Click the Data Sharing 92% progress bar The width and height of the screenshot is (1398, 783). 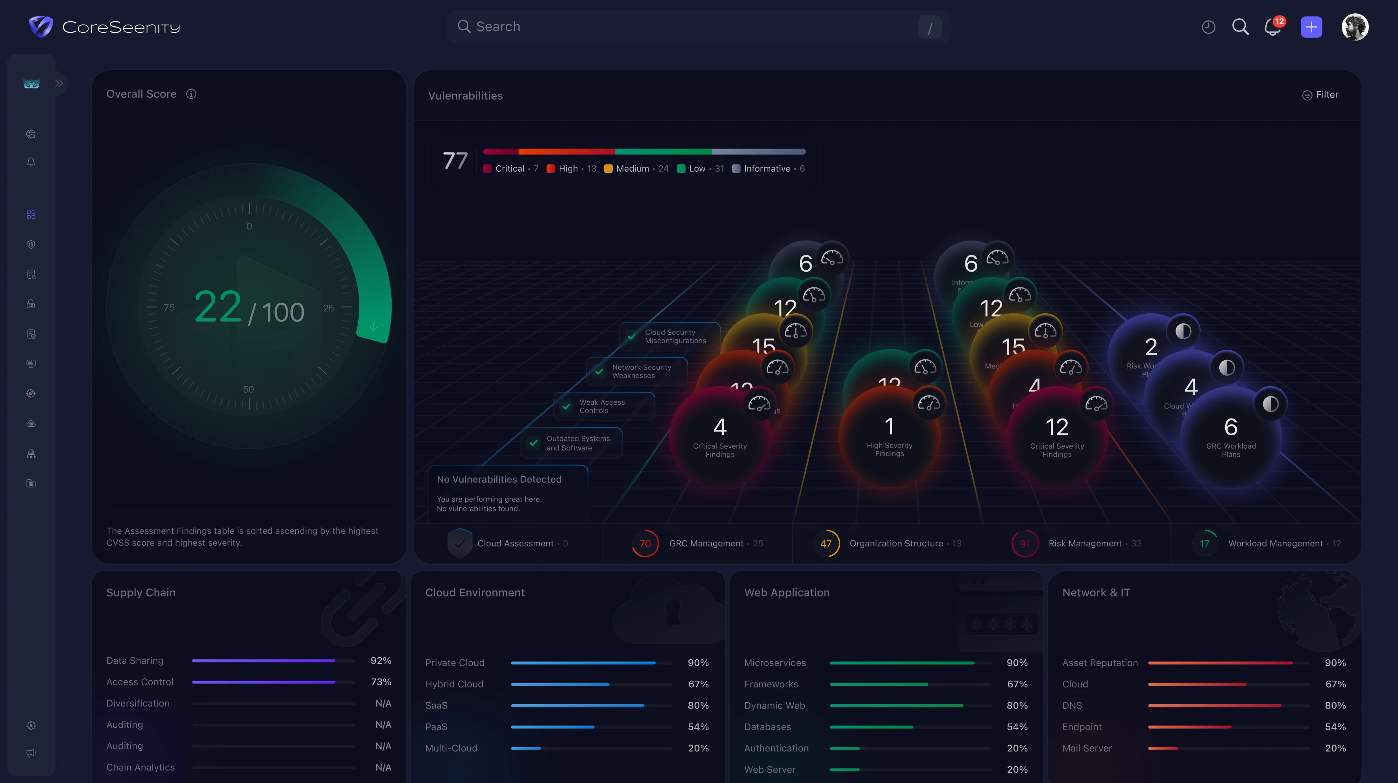(274, 661)
